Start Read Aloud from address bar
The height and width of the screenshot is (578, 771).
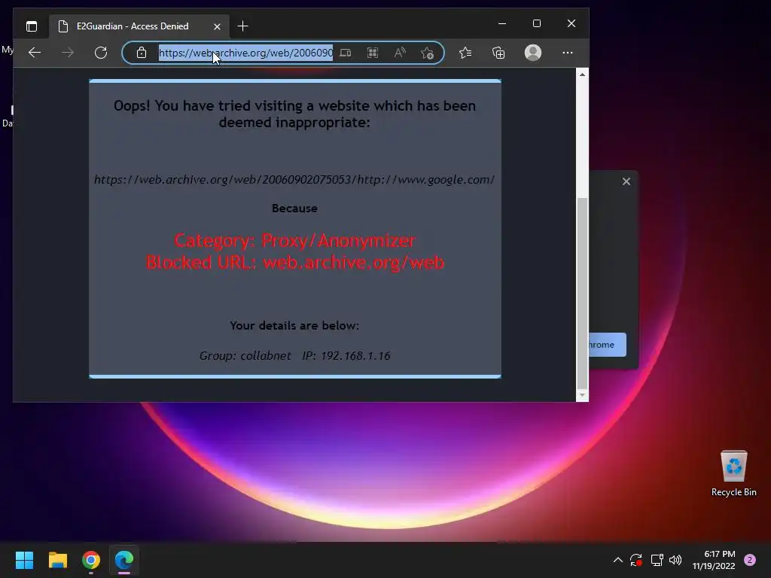pyautogui.click(x=400, y=53)
